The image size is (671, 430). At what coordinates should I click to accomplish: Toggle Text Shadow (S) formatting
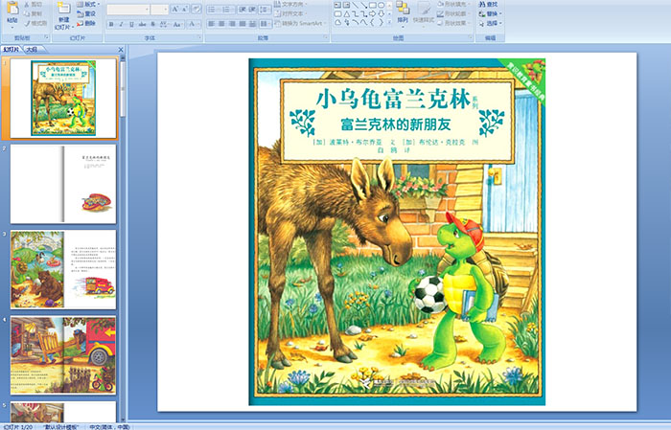[152, 24]
